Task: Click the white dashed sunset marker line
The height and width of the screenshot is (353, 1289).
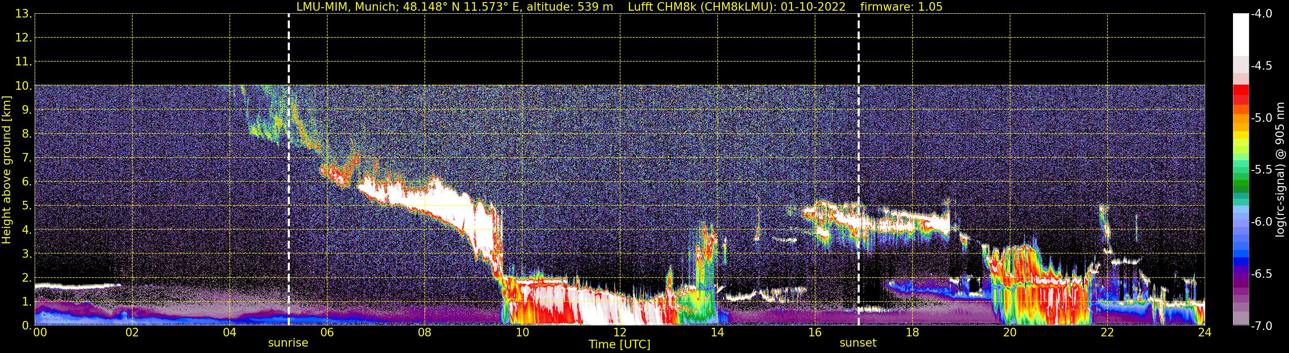Action: [x=858, y=170]
